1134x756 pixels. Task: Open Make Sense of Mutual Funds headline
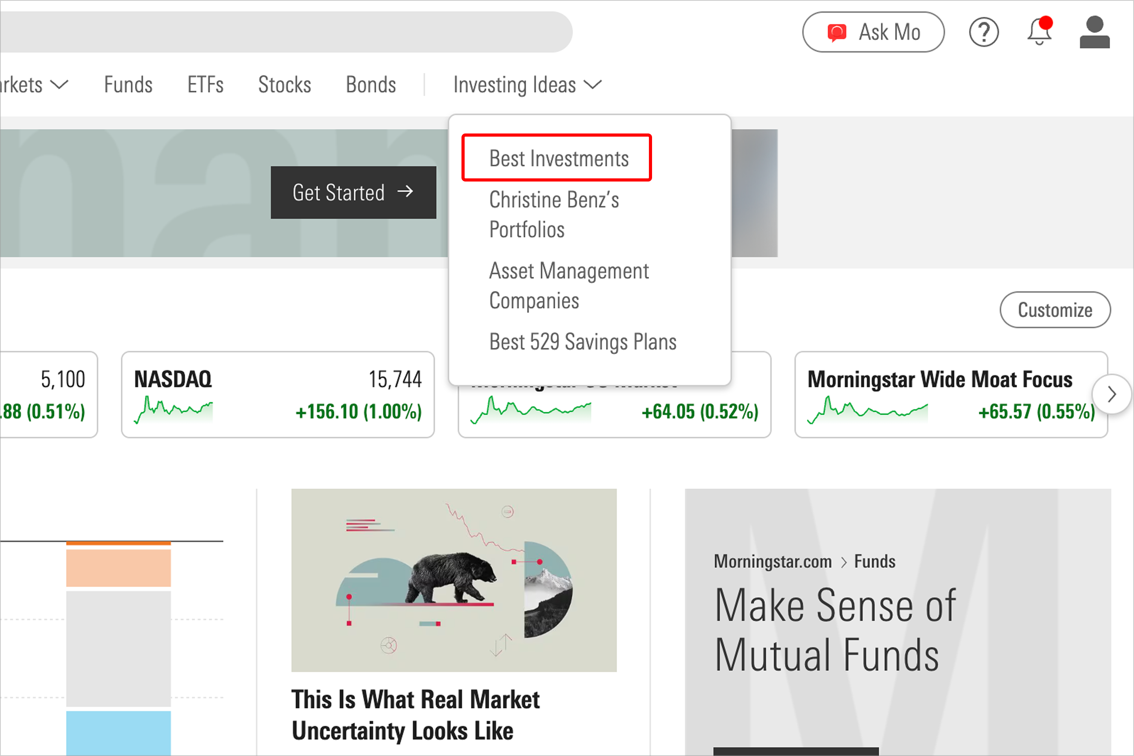pos(835,630)
